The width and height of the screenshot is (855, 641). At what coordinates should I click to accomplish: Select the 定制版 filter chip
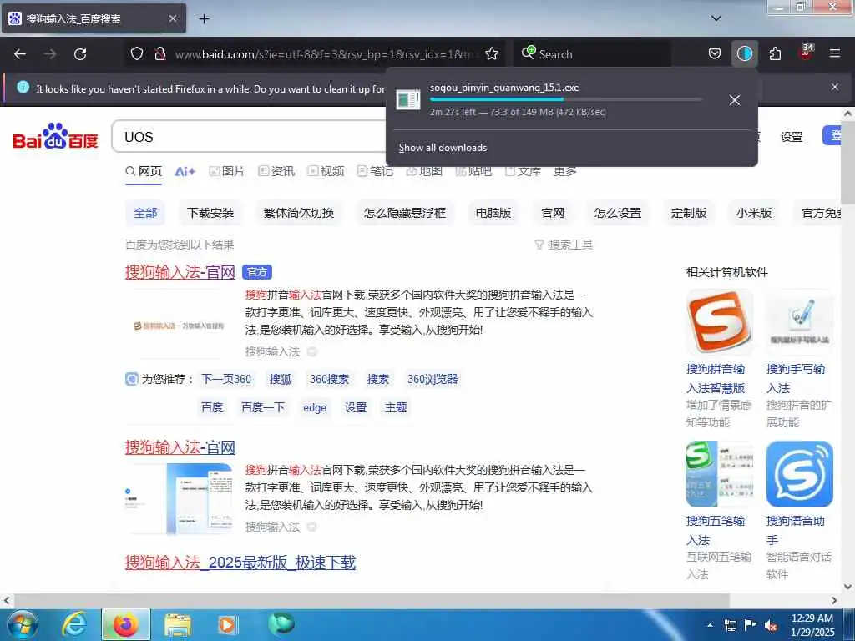click(689, 213)
